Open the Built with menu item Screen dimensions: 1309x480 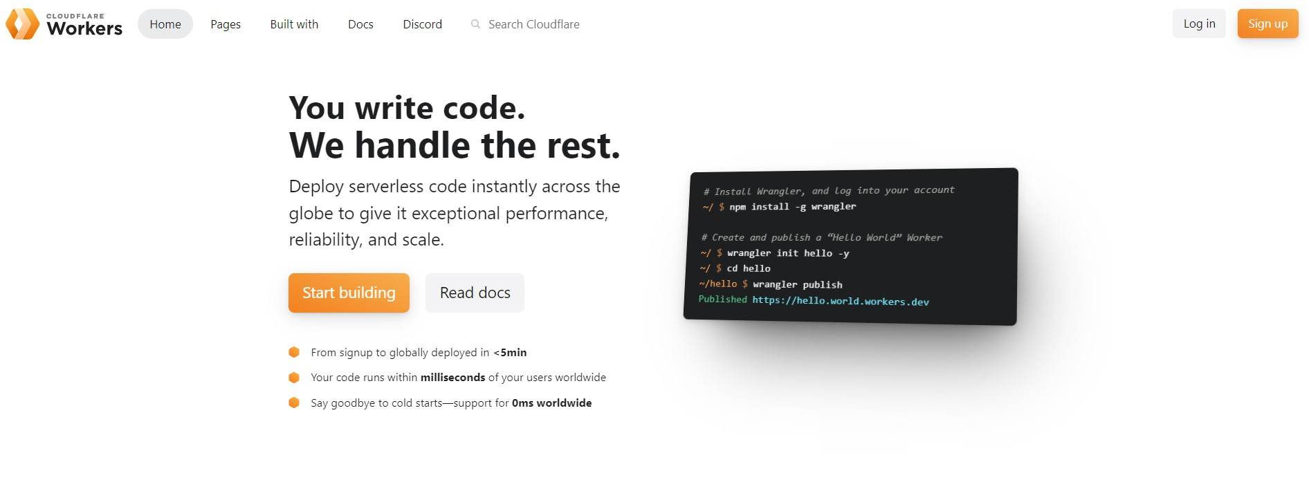(x=294, y=24)
